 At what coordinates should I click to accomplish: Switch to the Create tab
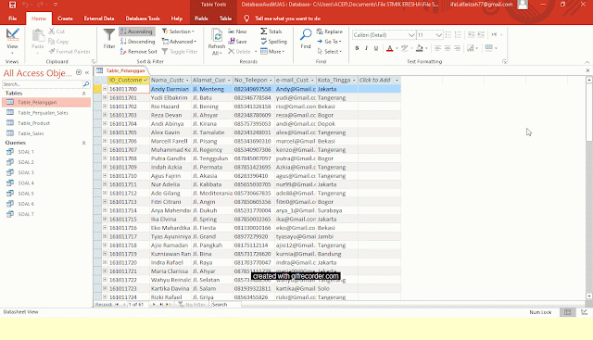[65, 19]
